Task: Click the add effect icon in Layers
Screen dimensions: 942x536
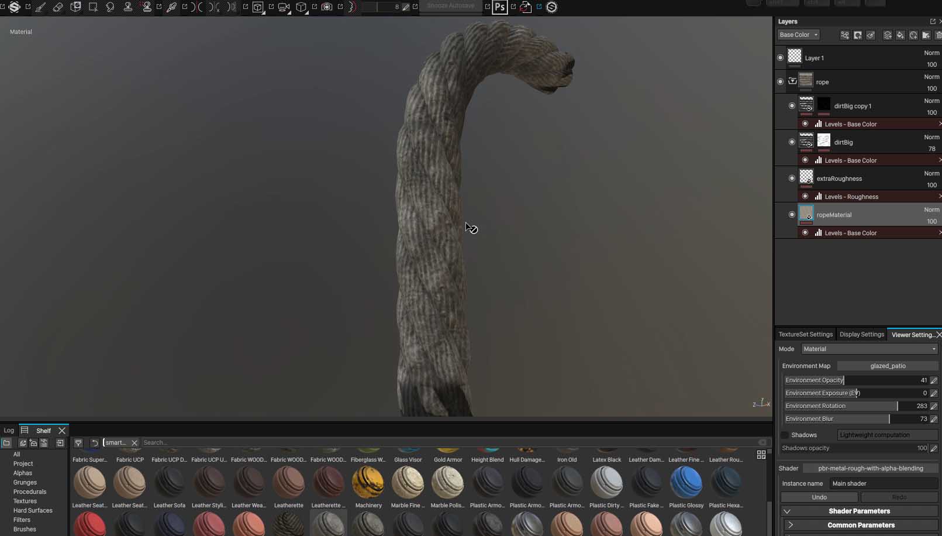Action: (845, 35)
